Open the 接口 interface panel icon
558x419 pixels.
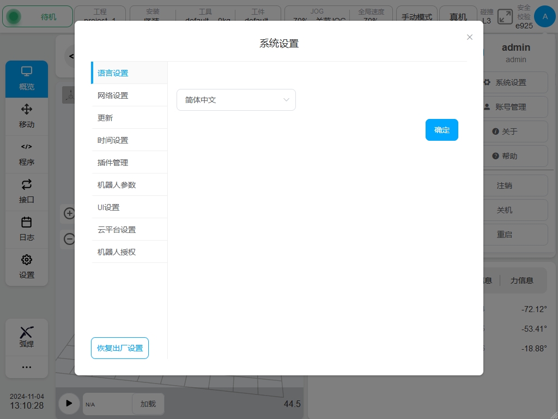27,184
